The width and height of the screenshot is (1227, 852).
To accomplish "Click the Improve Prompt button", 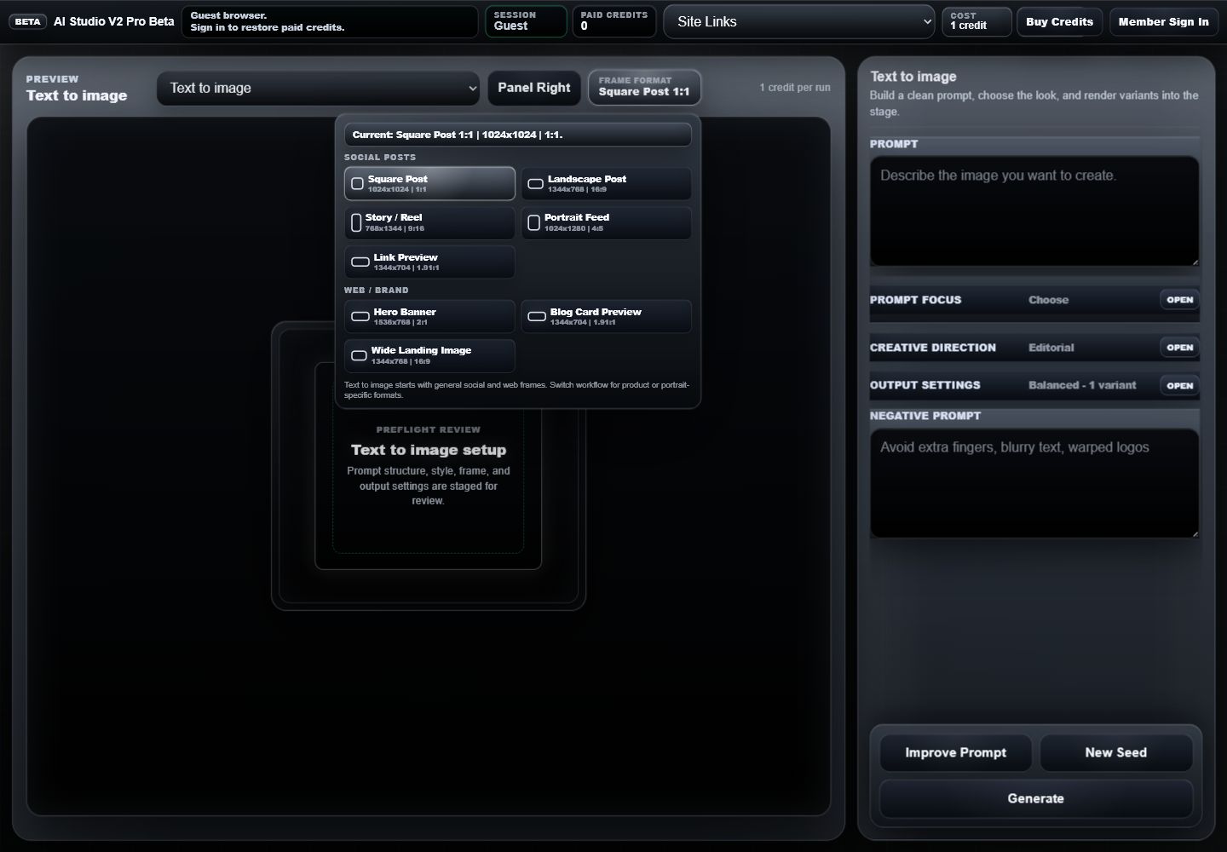I will (x=955, y=753).
